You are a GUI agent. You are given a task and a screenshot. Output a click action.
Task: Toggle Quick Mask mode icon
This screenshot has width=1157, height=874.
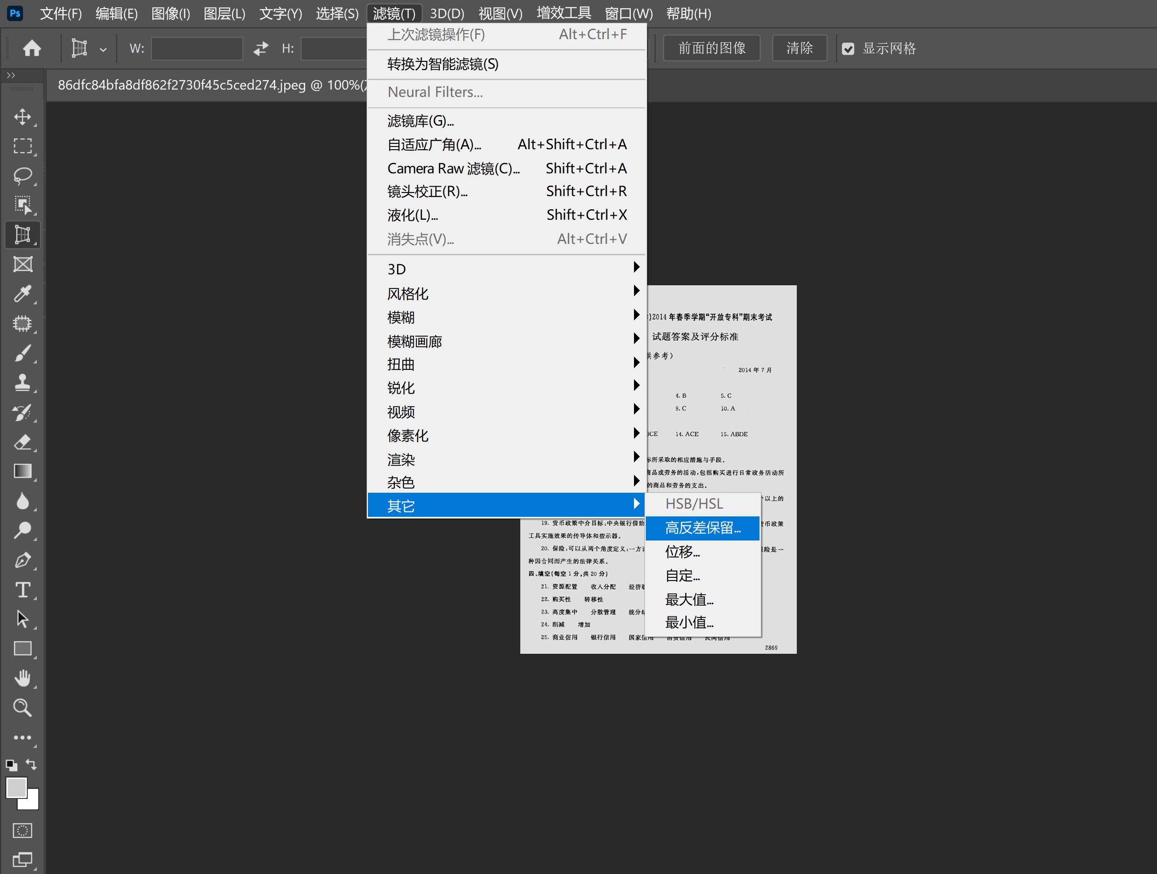coord(22,831)
